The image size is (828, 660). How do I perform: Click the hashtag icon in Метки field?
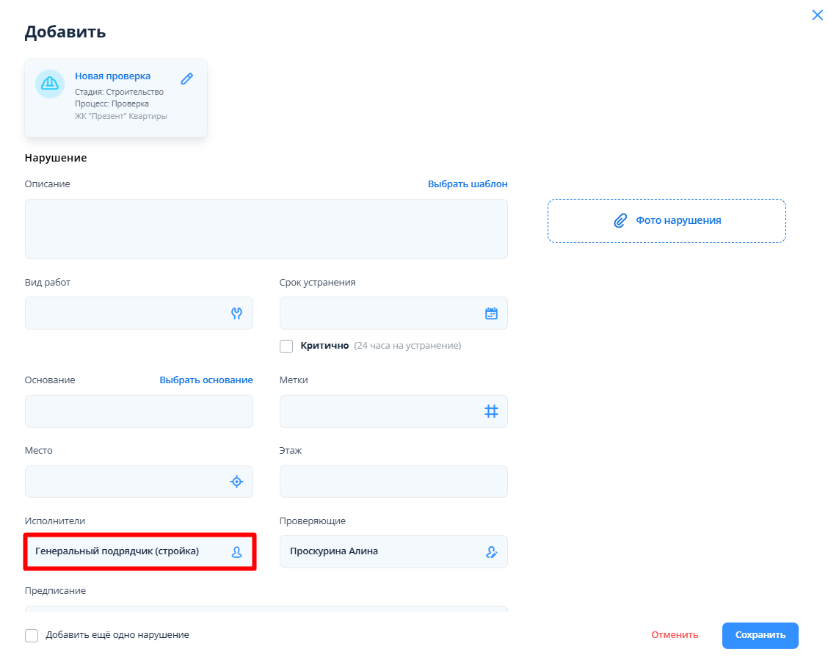pos(491,411)
